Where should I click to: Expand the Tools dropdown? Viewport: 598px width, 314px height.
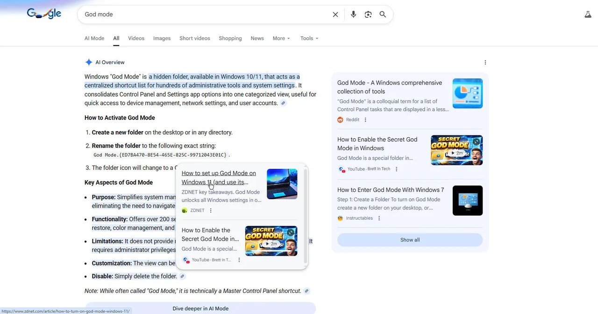pyautogui.click(x=309, y=38)
